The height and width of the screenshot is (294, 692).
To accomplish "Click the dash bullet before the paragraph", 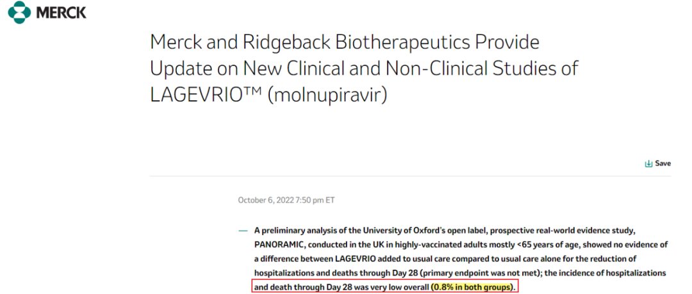I will pyautogui.click(x=242, y=229).
